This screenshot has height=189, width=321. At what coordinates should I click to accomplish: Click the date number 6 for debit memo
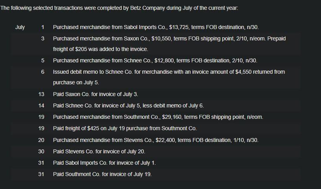point(42,72)
